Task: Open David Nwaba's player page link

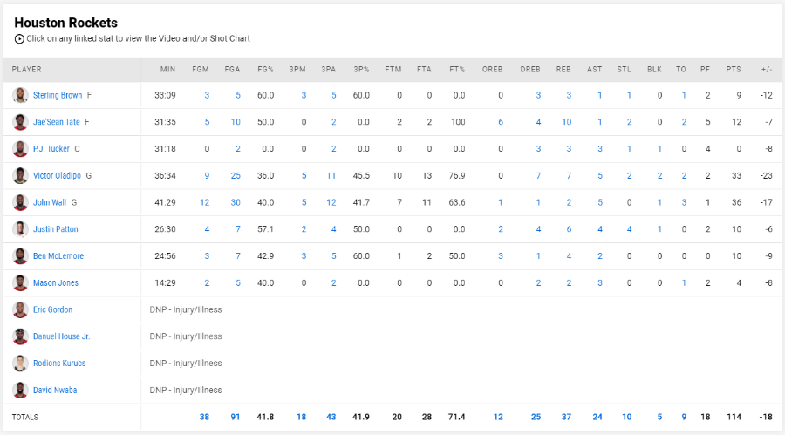Action: tap(55, 390)
